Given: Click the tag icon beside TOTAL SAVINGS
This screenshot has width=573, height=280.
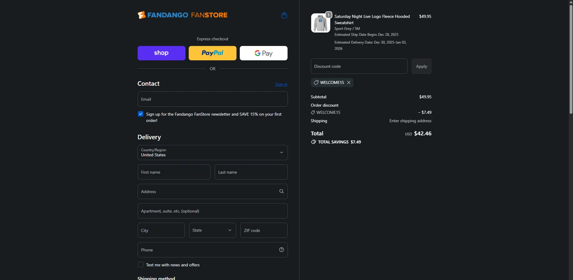Looking at the screenshot, I should pos(314,142).
